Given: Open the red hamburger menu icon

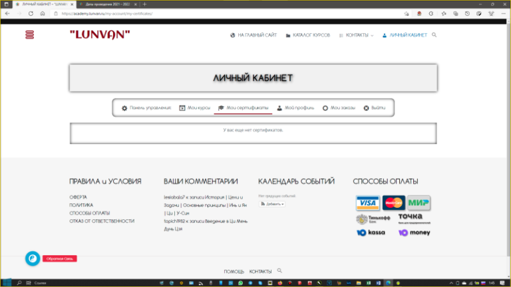Looking at the screenshot, I should tap(30, 35).
